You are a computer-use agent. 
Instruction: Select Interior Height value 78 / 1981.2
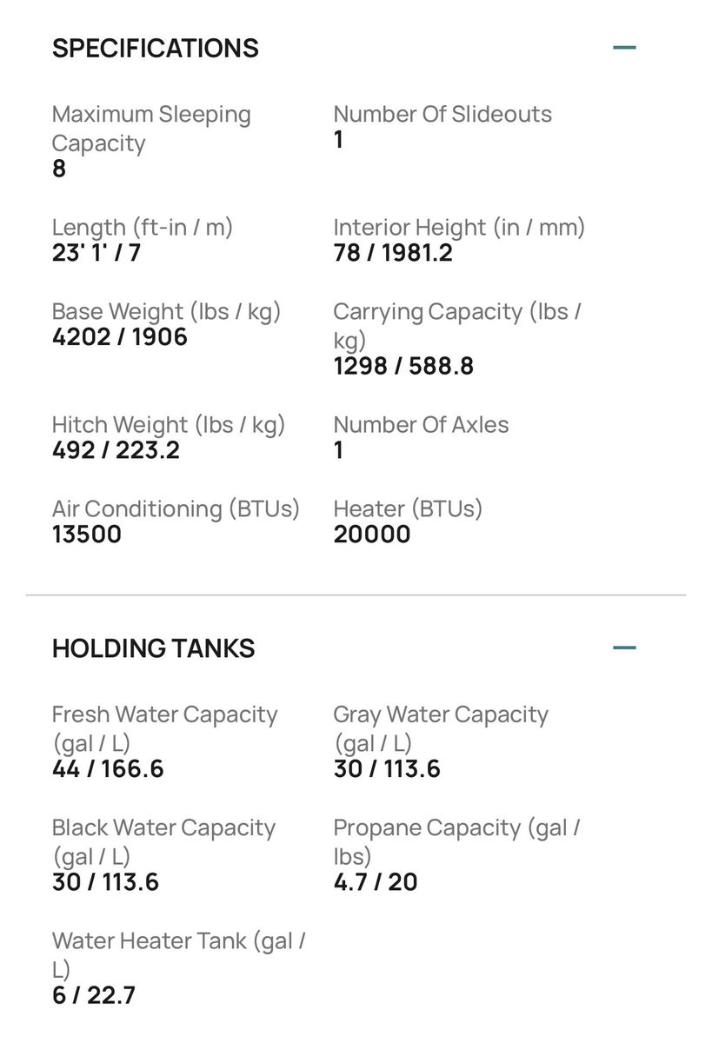coord(393,253)
